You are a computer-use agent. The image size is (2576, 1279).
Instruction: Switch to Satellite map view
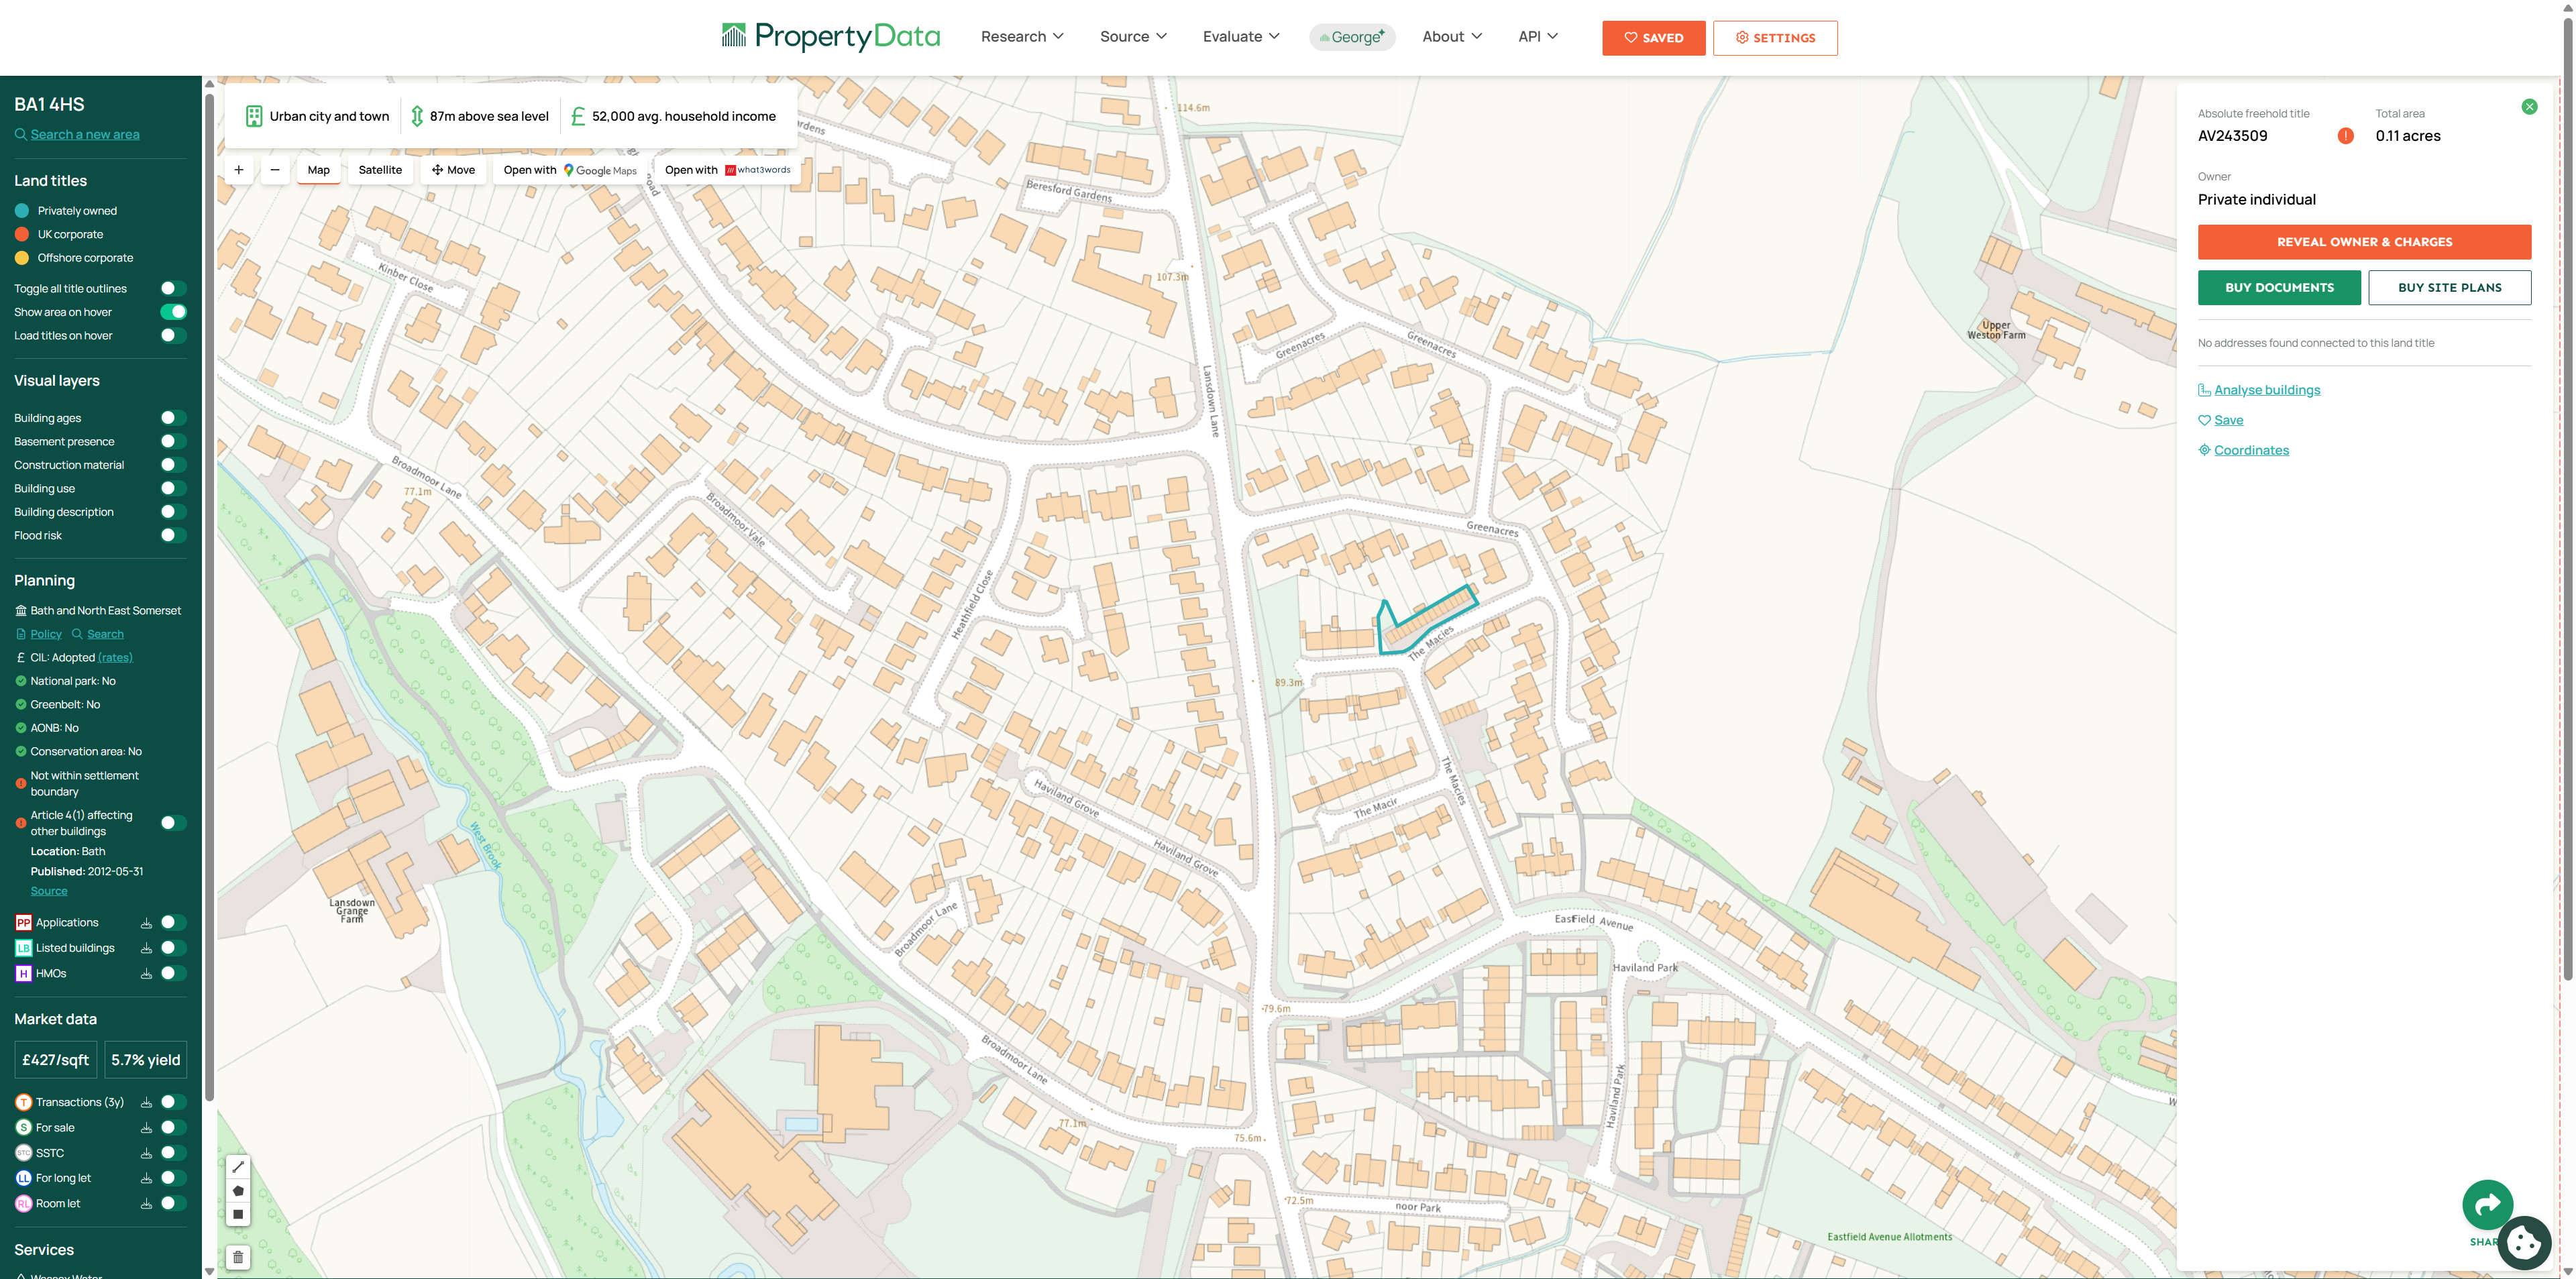pyautogui.click(x=380, y=170)
